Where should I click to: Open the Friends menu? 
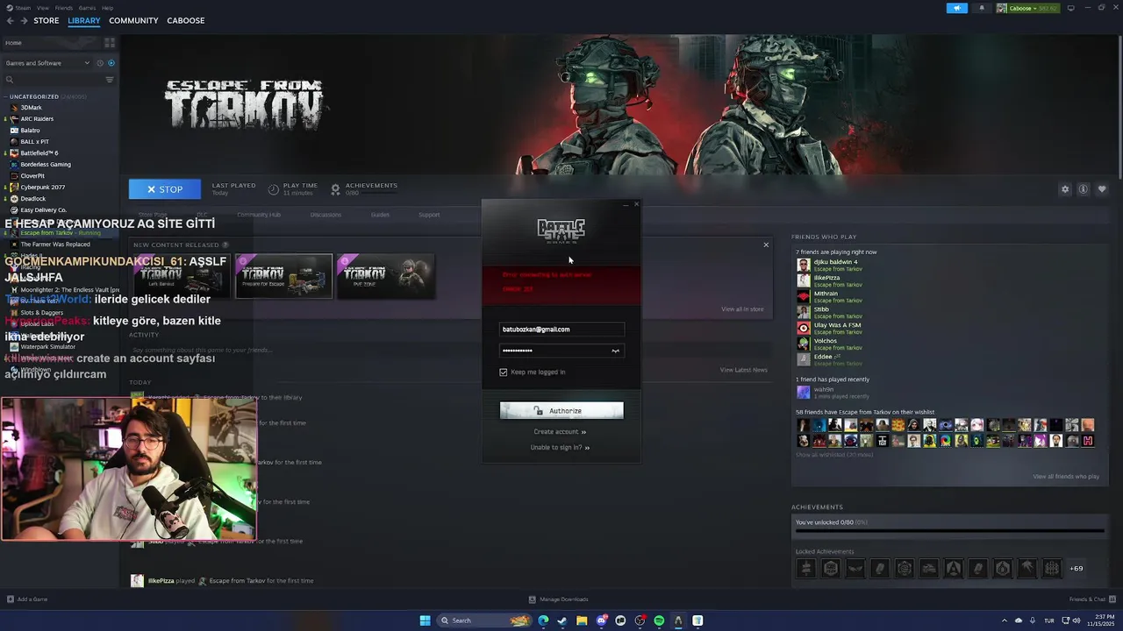point(64,7)
